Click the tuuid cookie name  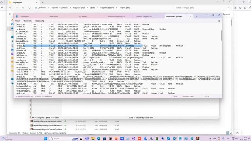point(95,89)
